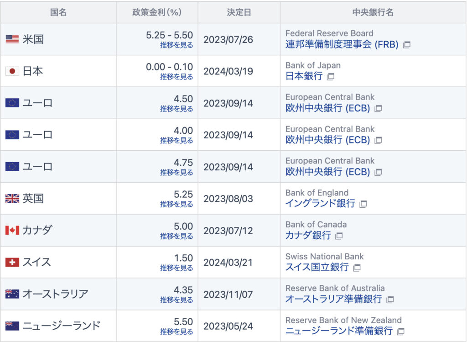The image size is (467, 342).
Task: Open 推移を見る under Switzerland's 1.50 rate
Action: [x=176, y=268]
